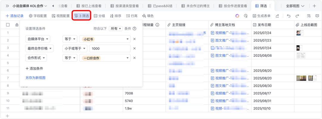Image resolution: width=322 pixels, height=119 pixels.
Task: Switch to 未合作过的博主 tab
Action: click(x=195, y=6)
